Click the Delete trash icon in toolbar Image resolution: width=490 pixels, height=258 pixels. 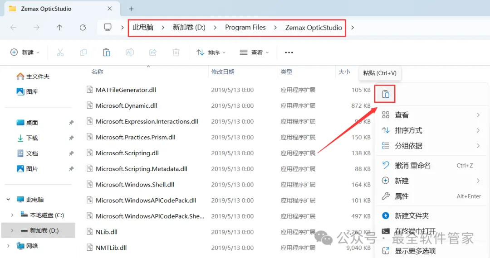point(176,53)
